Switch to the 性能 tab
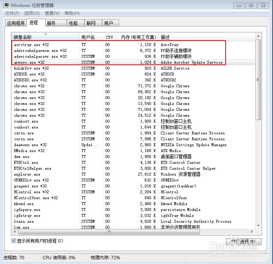Screen dimensions: 273x264 [76, 23]
